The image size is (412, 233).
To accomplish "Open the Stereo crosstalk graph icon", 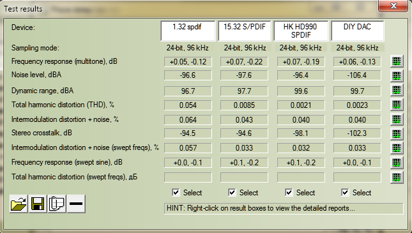I will tap(397, 133).
